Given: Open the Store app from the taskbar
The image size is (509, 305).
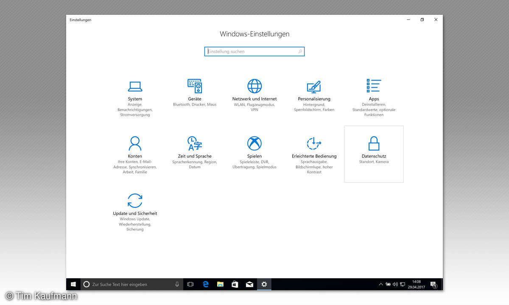Looking at the screenshot, I should [x=235, y=284].
